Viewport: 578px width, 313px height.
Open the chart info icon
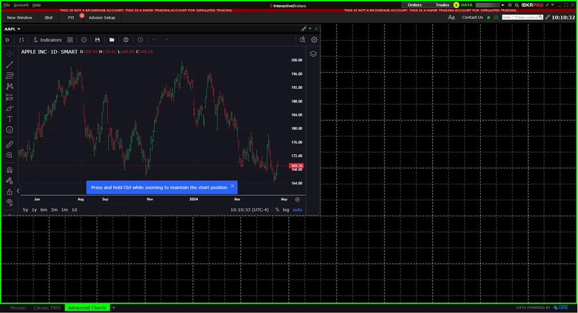(x=140, y=40)
